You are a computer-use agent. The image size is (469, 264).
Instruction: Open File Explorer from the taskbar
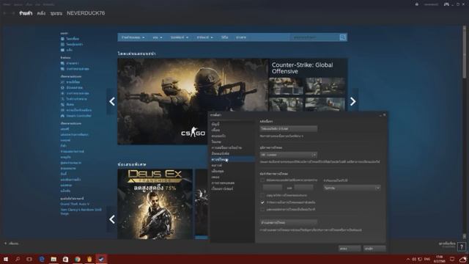pos(53,259)
